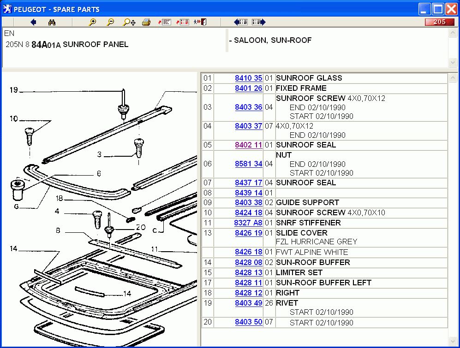Viewport: 460px width, 348px height.
Task: Open part number 8403 50 link
Action: pos(249,322)
